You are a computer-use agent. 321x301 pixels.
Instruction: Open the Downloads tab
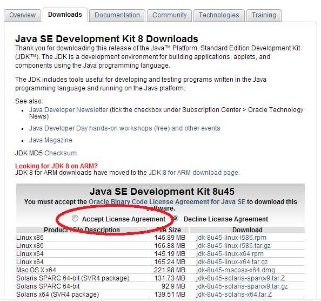click(65, 15)
